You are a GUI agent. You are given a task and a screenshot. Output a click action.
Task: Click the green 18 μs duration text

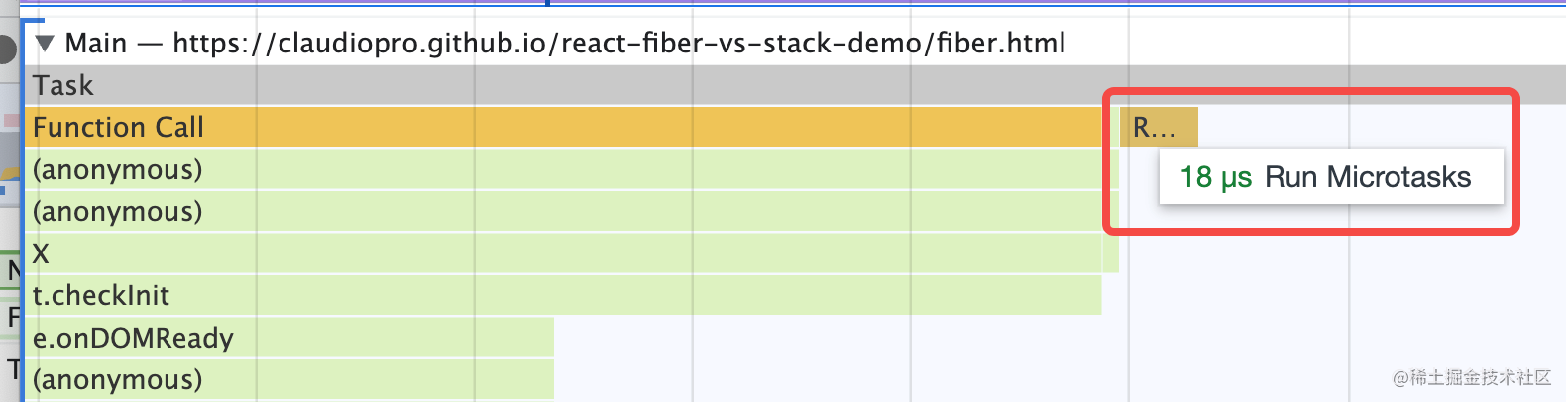[1215, 177]
